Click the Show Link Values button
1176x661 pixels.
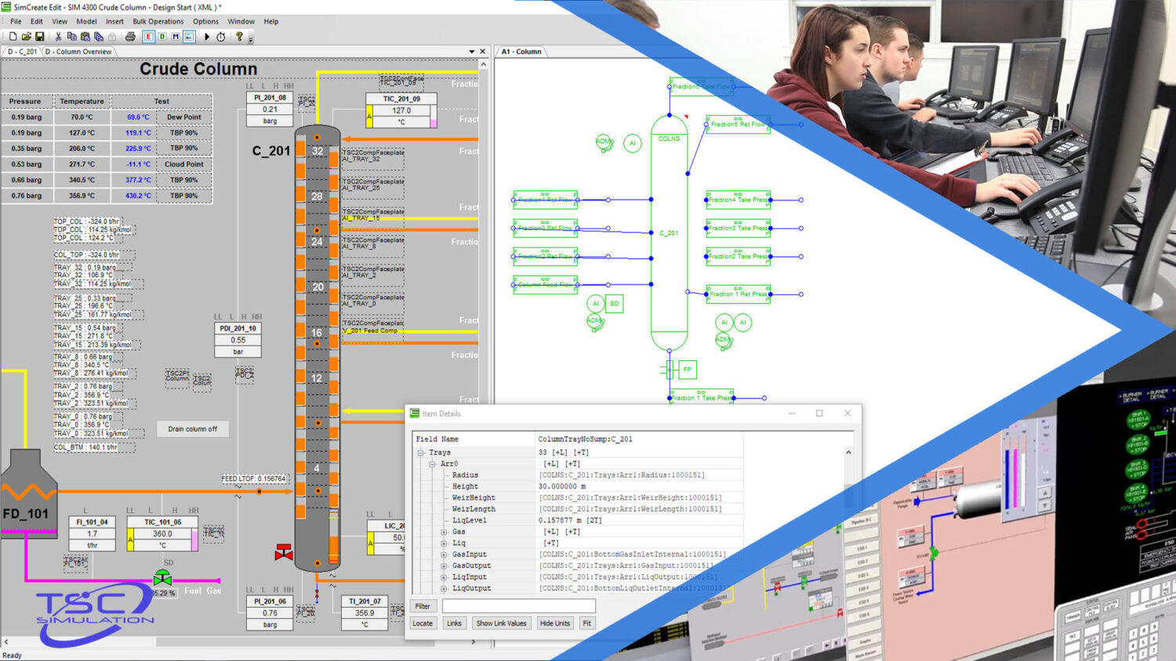pyautogui.click(x=501, y=623)
